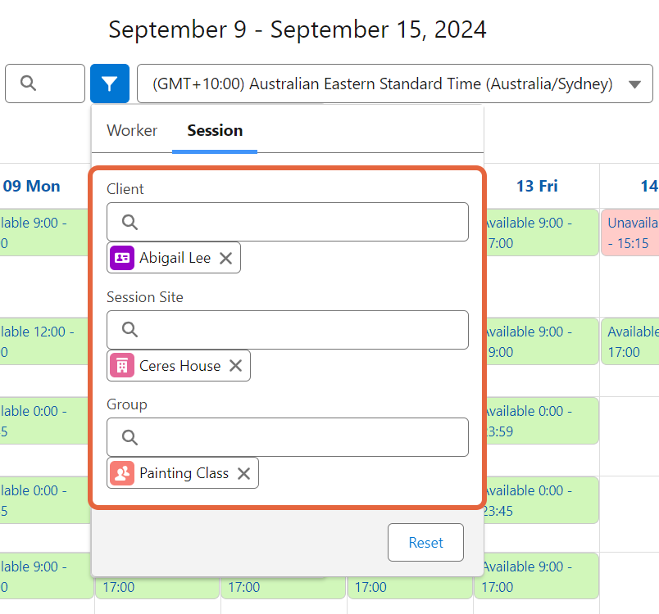Click the magnifier icon in the Session Site field
This screenshot has height=614, width=659.
point(129,330)
